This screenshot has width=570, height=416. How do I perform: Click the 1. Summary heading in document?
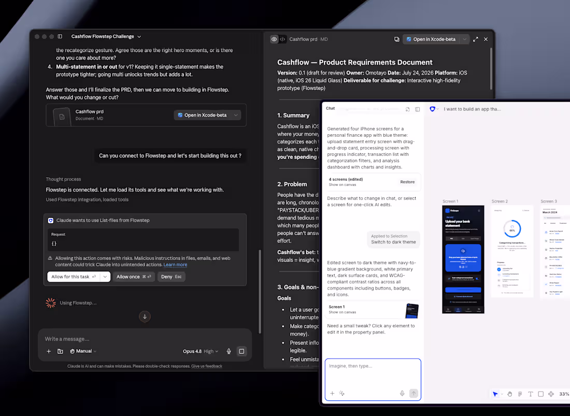click(293, 115)
